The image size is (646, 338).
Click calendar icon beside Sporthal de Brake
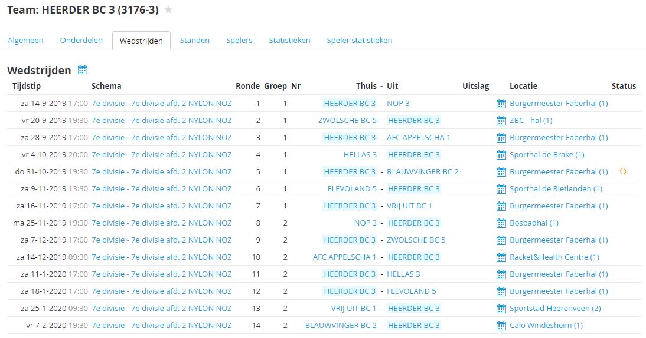click(x=501, y=155)
